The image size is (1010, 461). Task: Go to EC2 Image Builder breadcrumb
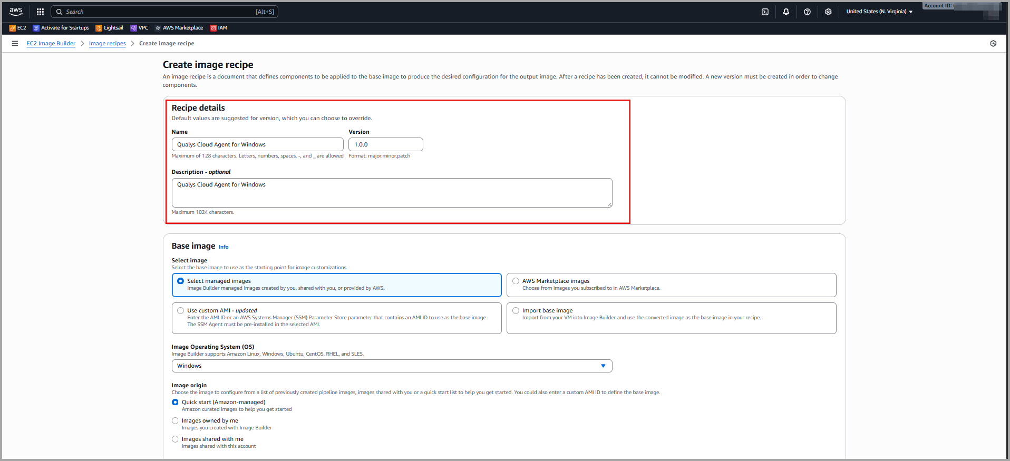51,44
